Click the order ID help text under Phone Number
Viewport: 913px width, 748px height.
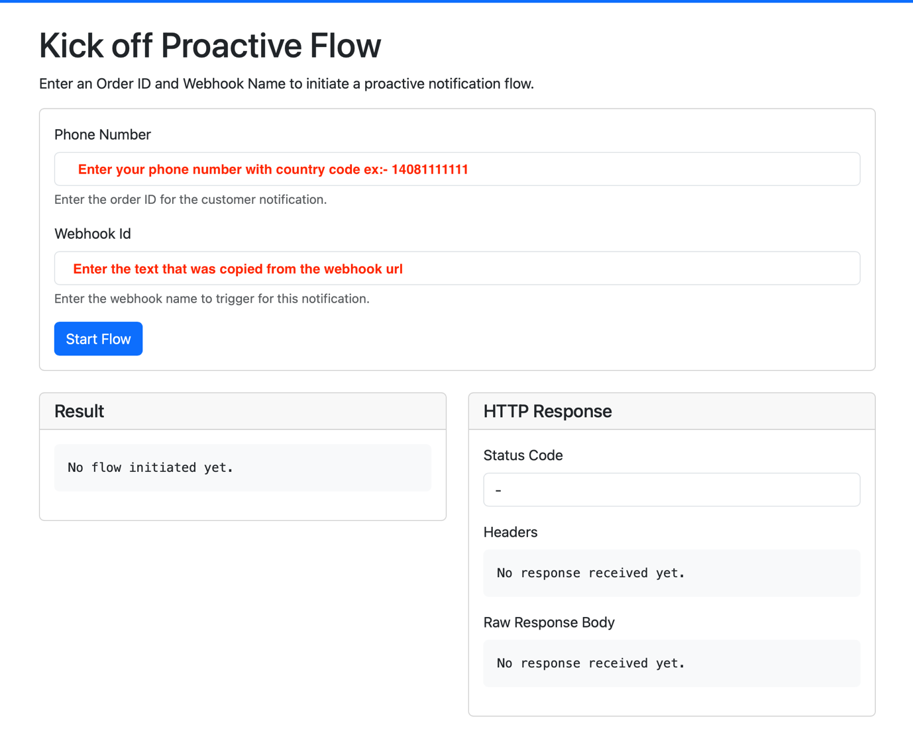click(x=190, y=200)
